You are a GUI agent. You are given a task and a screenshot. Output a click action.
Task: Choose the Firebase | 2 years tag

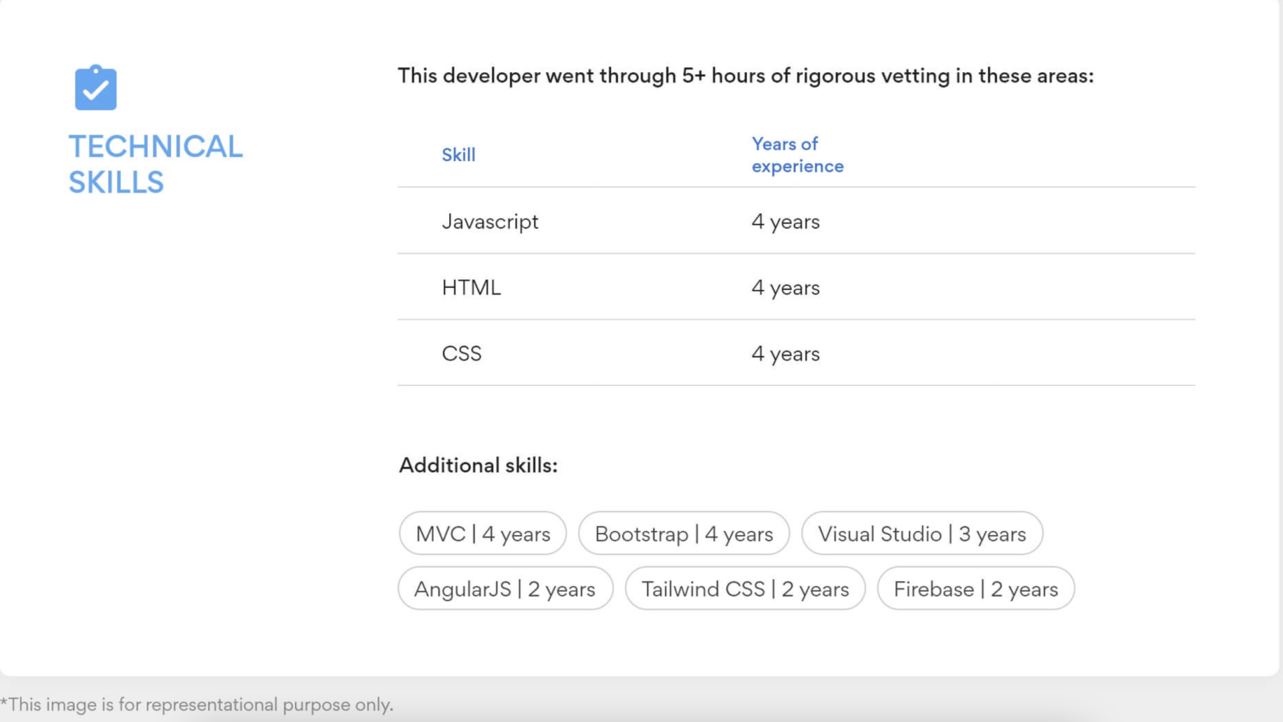[x=976, y=589]
